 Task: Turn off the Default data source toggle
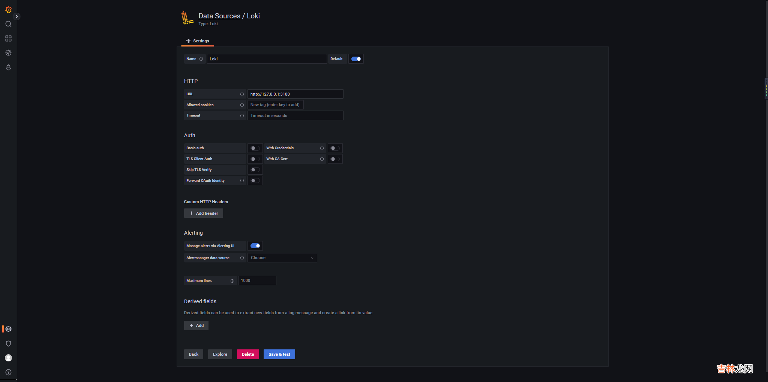point(356,59)
